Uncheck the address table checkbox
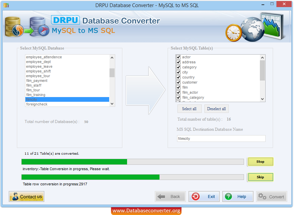The image size is (294, 215). (x=178, y=62)
